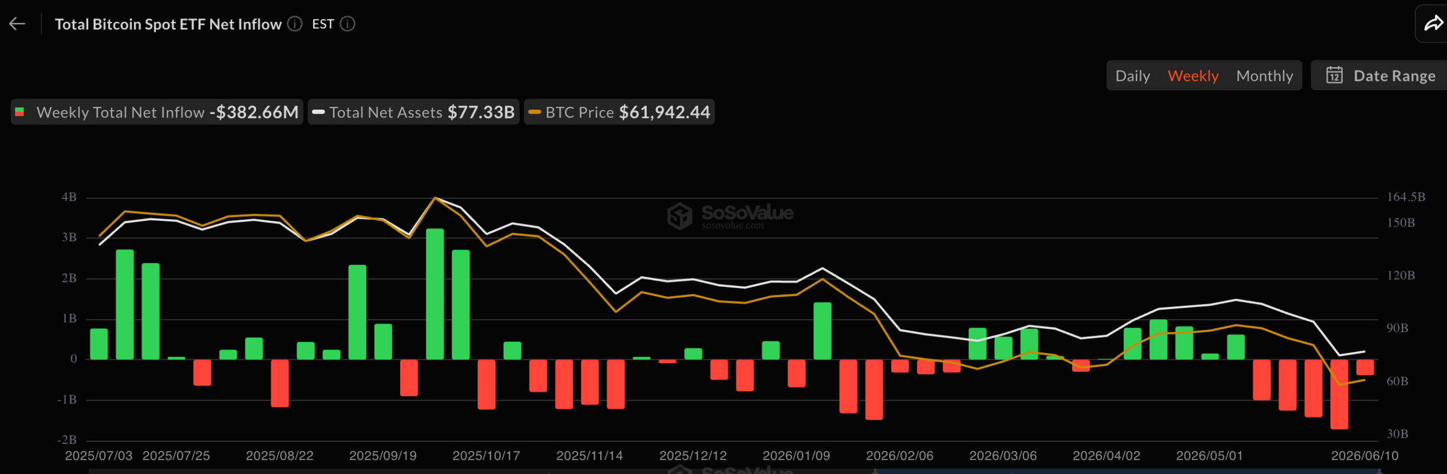Click the 2025/09/19 x-axis date label
This screenshot has width=1447, height=474.
pos(383,455)
